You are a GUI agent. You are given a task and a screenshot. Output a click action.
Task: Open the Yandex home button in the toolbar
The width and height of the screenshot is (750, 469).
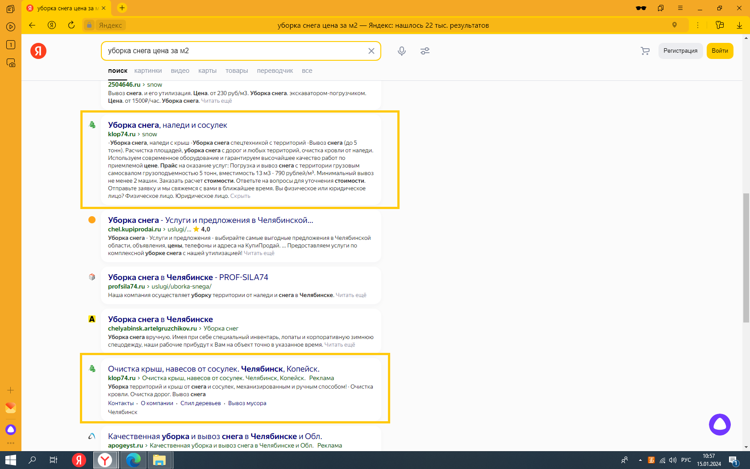pyautogui.click(x=52, y=25)
